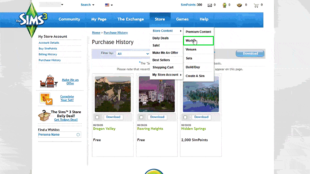This screenshot has width=310, height=174.
Task: Click the Daily Deal mystery box image
Action: tap(44, 115)
